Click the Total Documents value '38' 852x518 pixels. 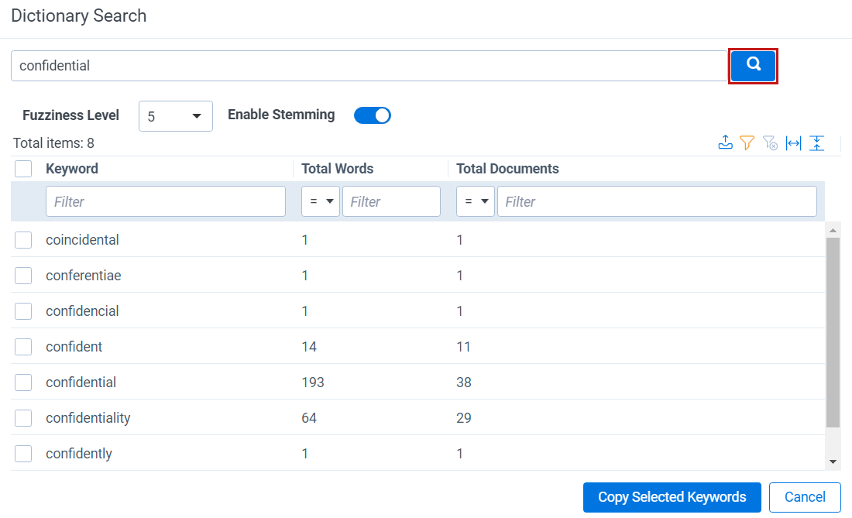tap(464, 382)
